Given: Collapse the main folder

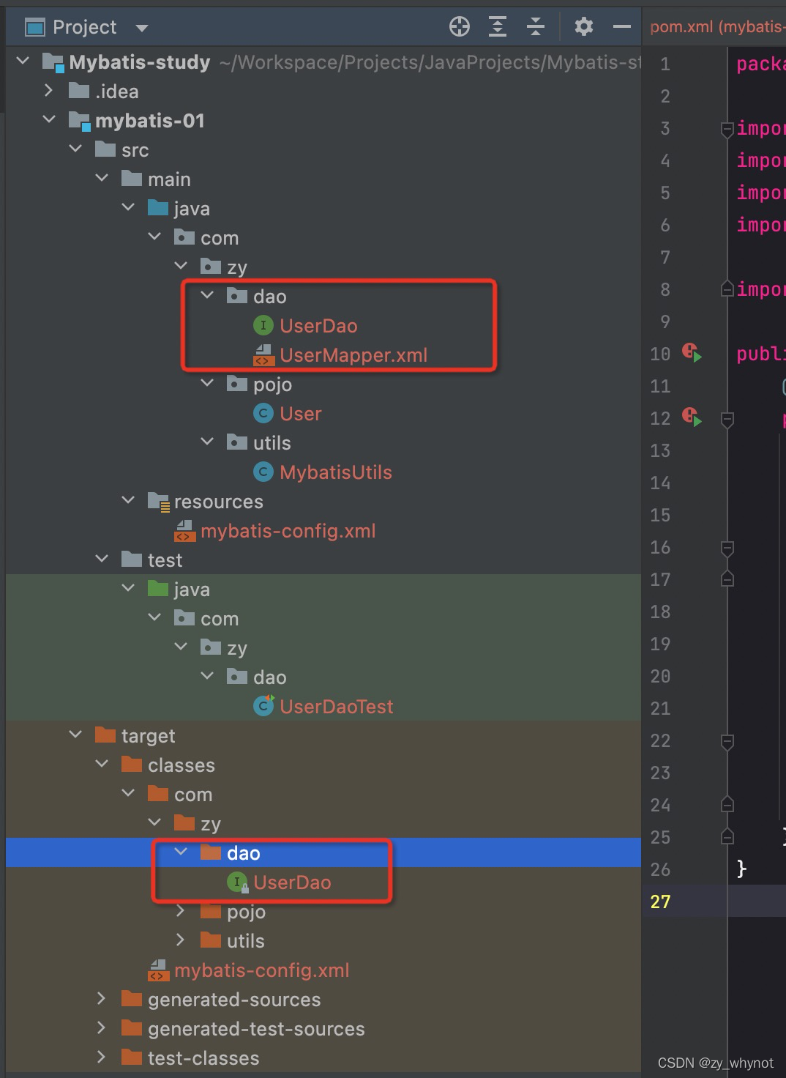Looking at the screenshot, I should click(x=102, y=178).
